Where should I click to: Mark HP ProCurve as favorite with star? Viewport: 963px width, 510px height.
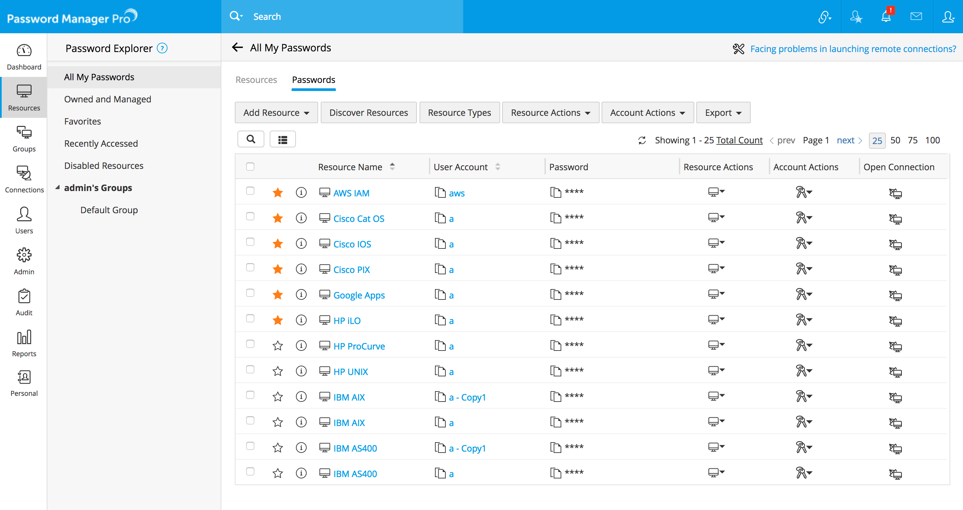point(277,346)
